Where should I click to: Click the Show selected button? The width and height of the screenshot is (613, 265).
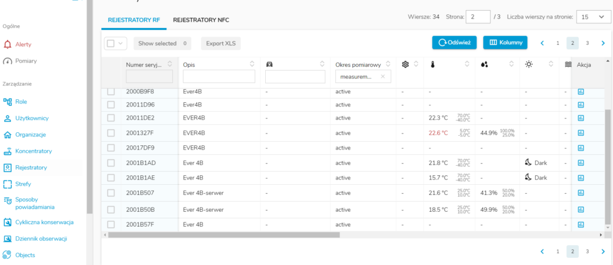point(162,44)
